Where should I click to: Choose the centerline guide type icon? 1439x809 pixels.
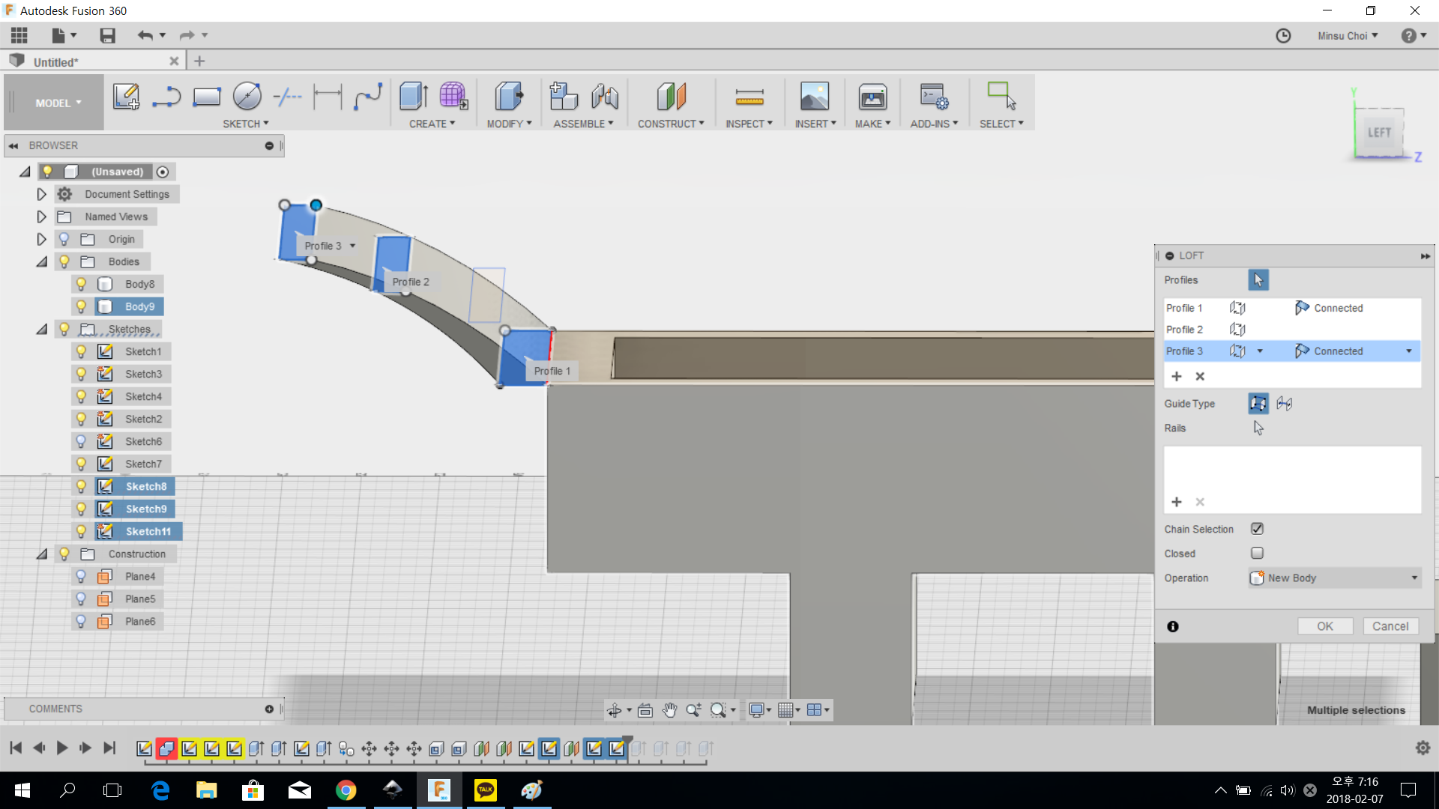pos(1285,404)
